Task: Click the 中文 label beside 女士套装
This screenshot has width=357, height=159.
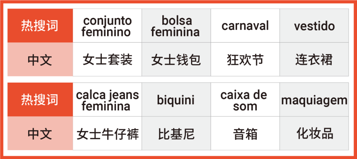Action: click(40, 60)
